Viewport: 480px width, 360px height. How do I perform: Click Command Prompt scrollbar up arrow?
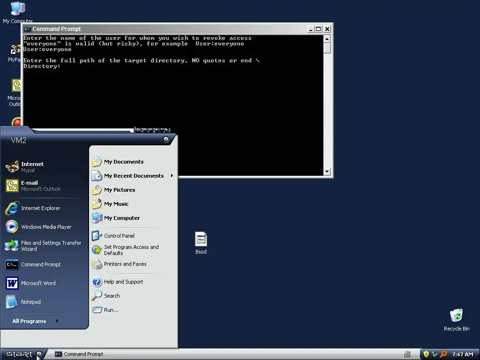click(x=327, y=39)
